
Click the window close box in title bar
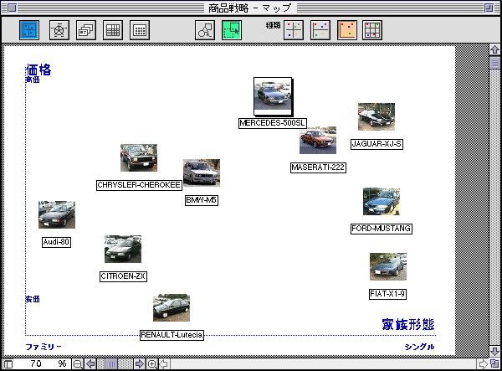click(12, 8)
